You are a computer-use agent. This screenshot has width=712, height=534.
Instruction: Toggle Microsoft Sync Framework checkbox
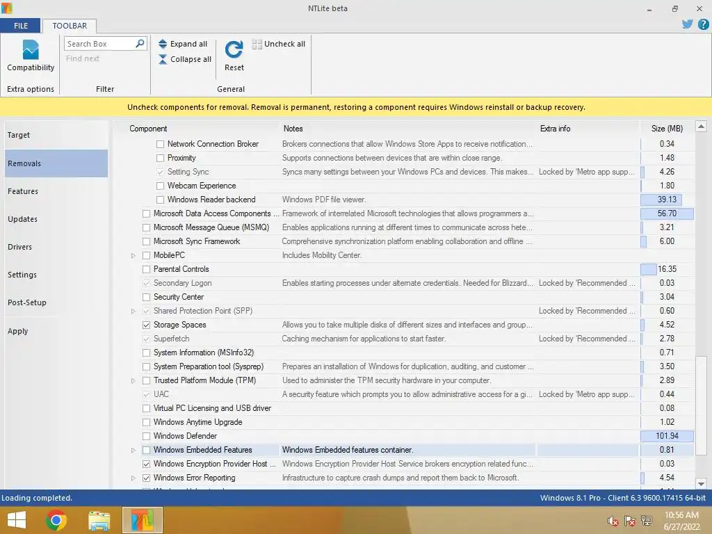[x=146, y=241]
